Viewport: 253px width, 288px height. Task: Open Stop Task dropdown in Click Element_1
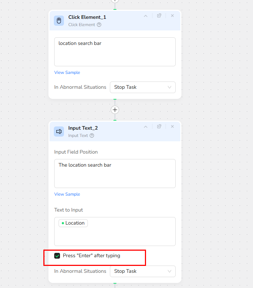142,87
